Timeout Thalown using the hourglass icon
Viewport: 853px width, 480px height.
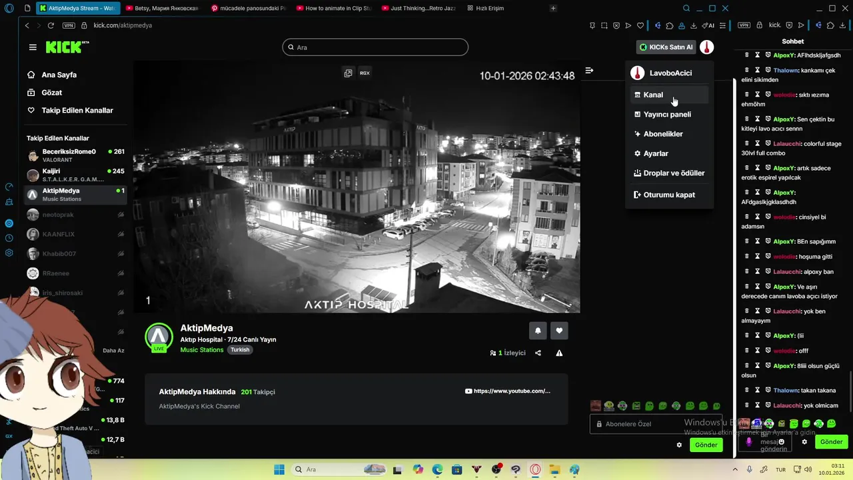(758, 70)
